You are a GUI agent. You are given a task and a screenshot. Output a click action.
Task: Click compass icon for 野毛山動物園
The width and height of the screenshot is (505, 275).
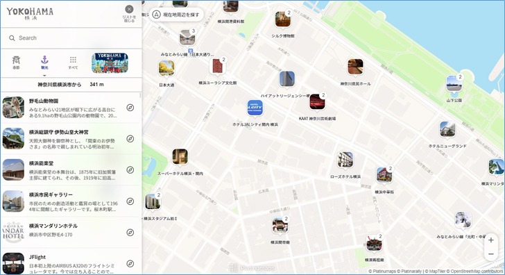coord(130,108)
